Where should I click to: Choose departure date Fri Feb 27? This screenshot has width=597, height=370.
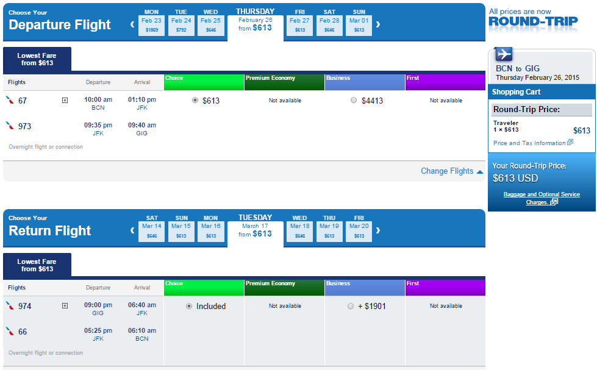tap(299, 26)
